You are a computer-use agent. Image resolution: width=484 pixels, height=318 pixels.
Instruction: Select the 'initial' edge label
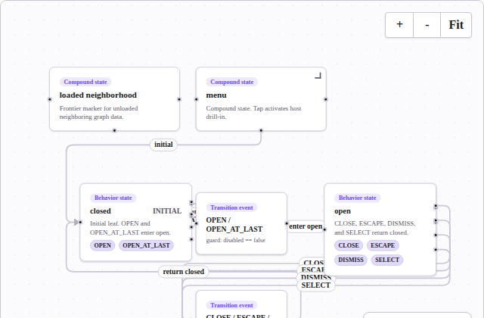(163, 145)
